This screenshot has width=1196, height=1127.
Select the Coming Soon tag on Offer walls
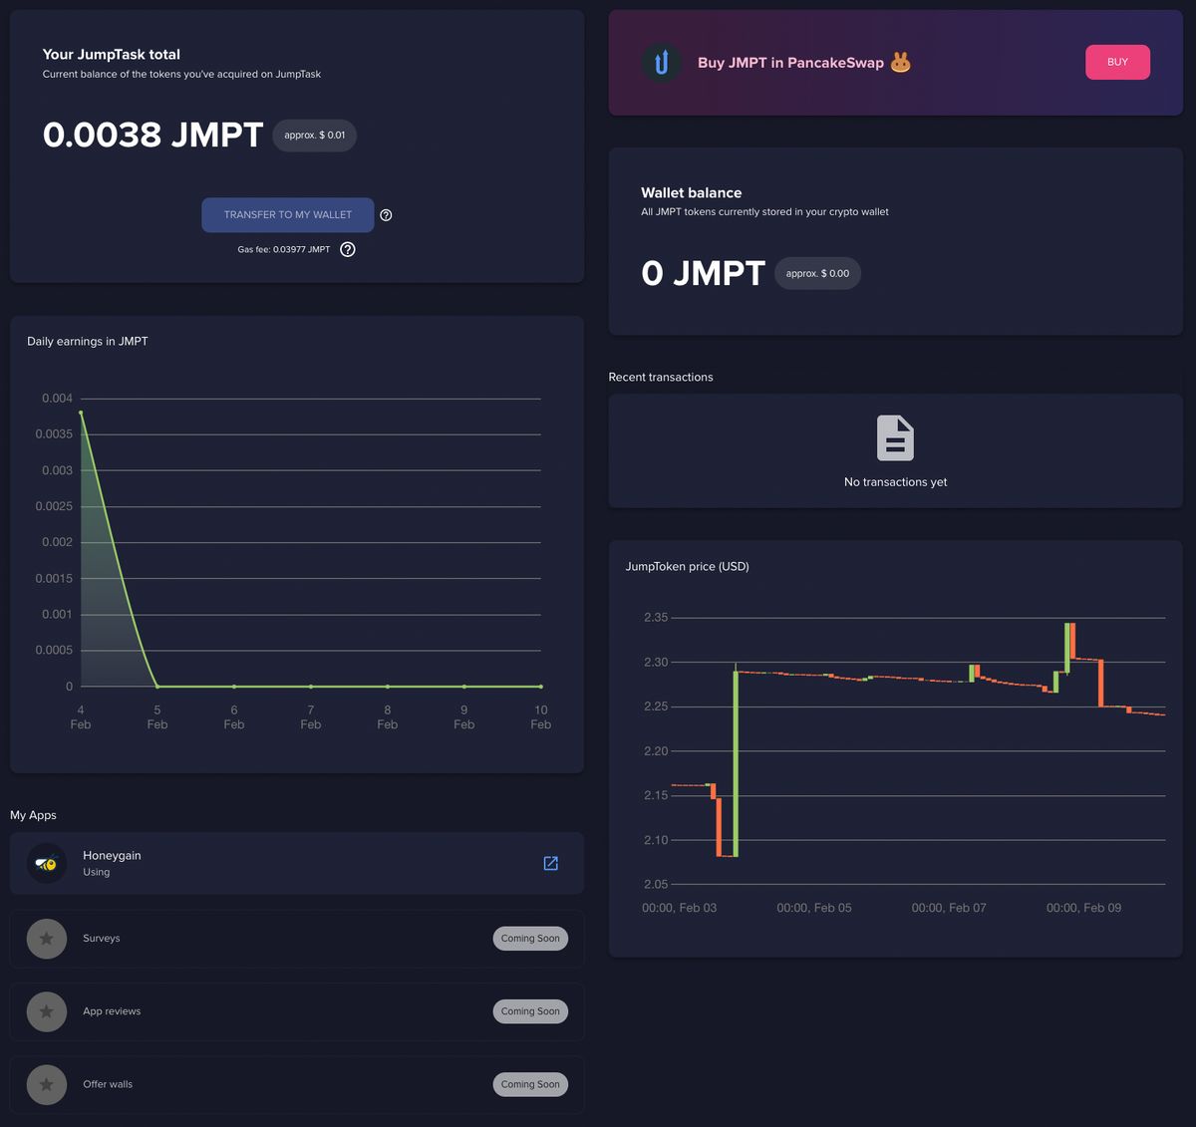[x=530, y=1084]
